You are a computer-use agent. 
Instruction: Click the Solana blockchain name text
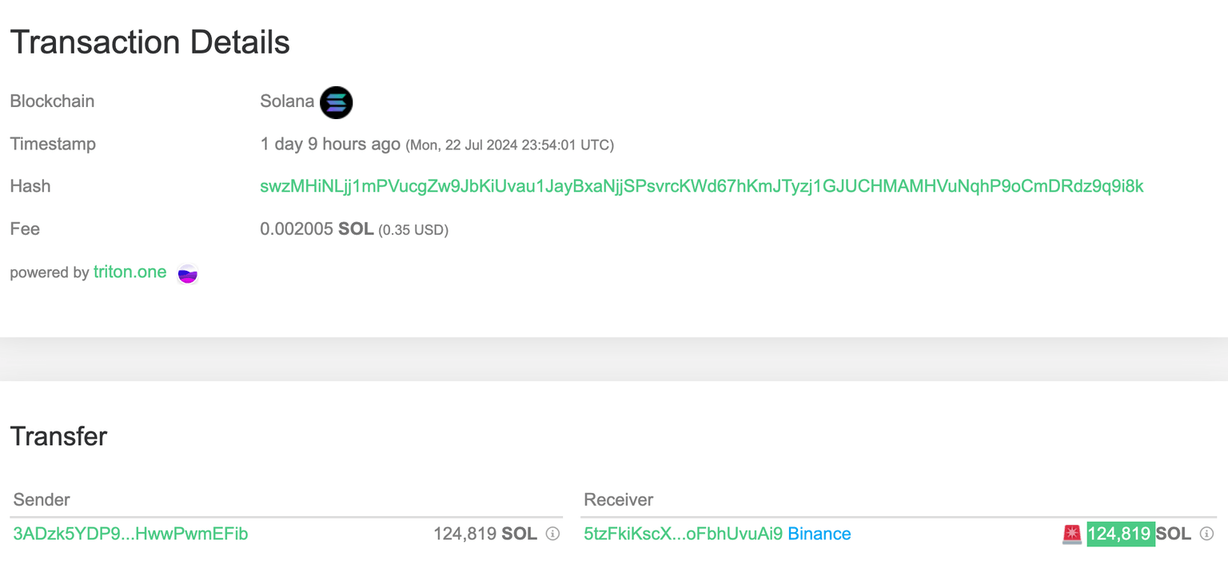point(287,101)
